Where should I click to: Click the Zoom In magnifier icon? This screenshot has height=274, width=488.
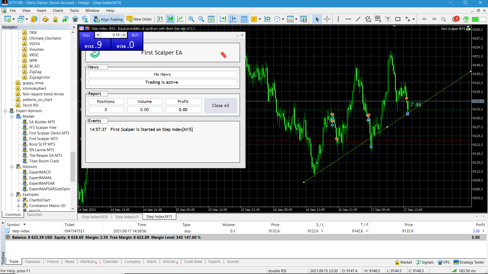coord(191,19)
